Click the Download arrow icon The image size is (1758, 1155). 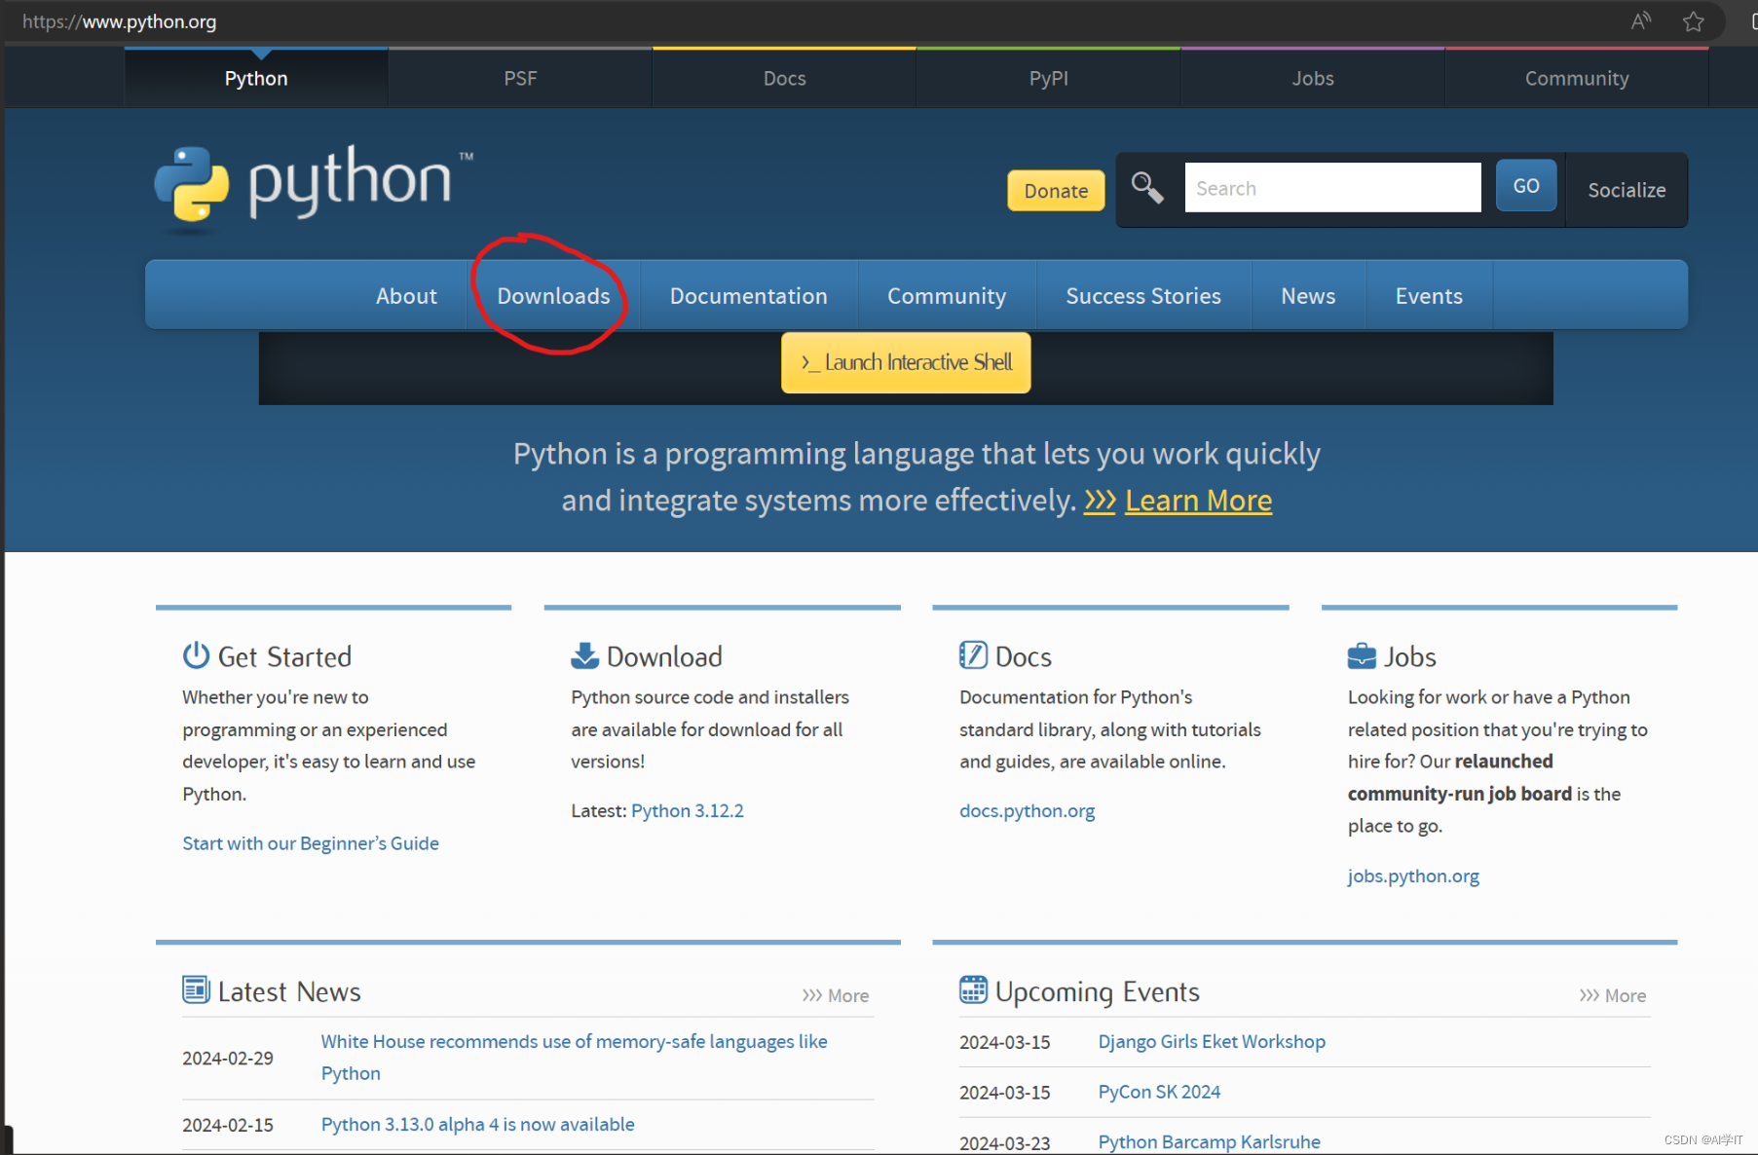pyautogui.click(x=584, y=655)
